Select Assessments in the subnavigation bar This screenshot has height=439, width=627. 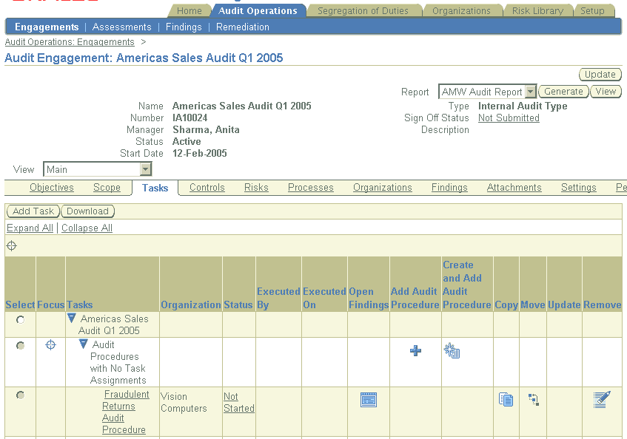(122, 27)
